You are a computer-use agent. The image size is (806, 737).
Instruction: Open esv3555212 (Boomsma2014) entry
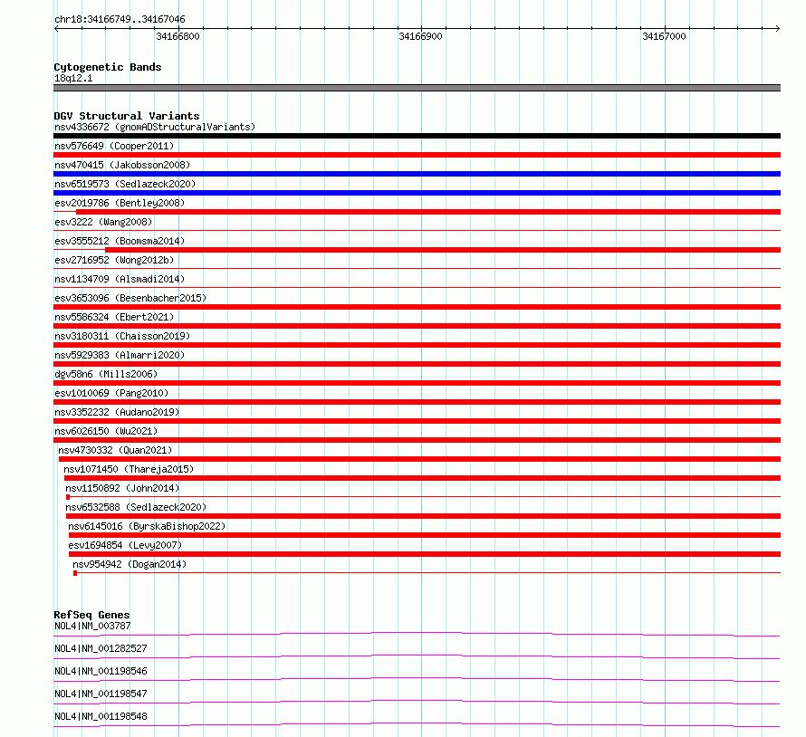pos(120,241)
